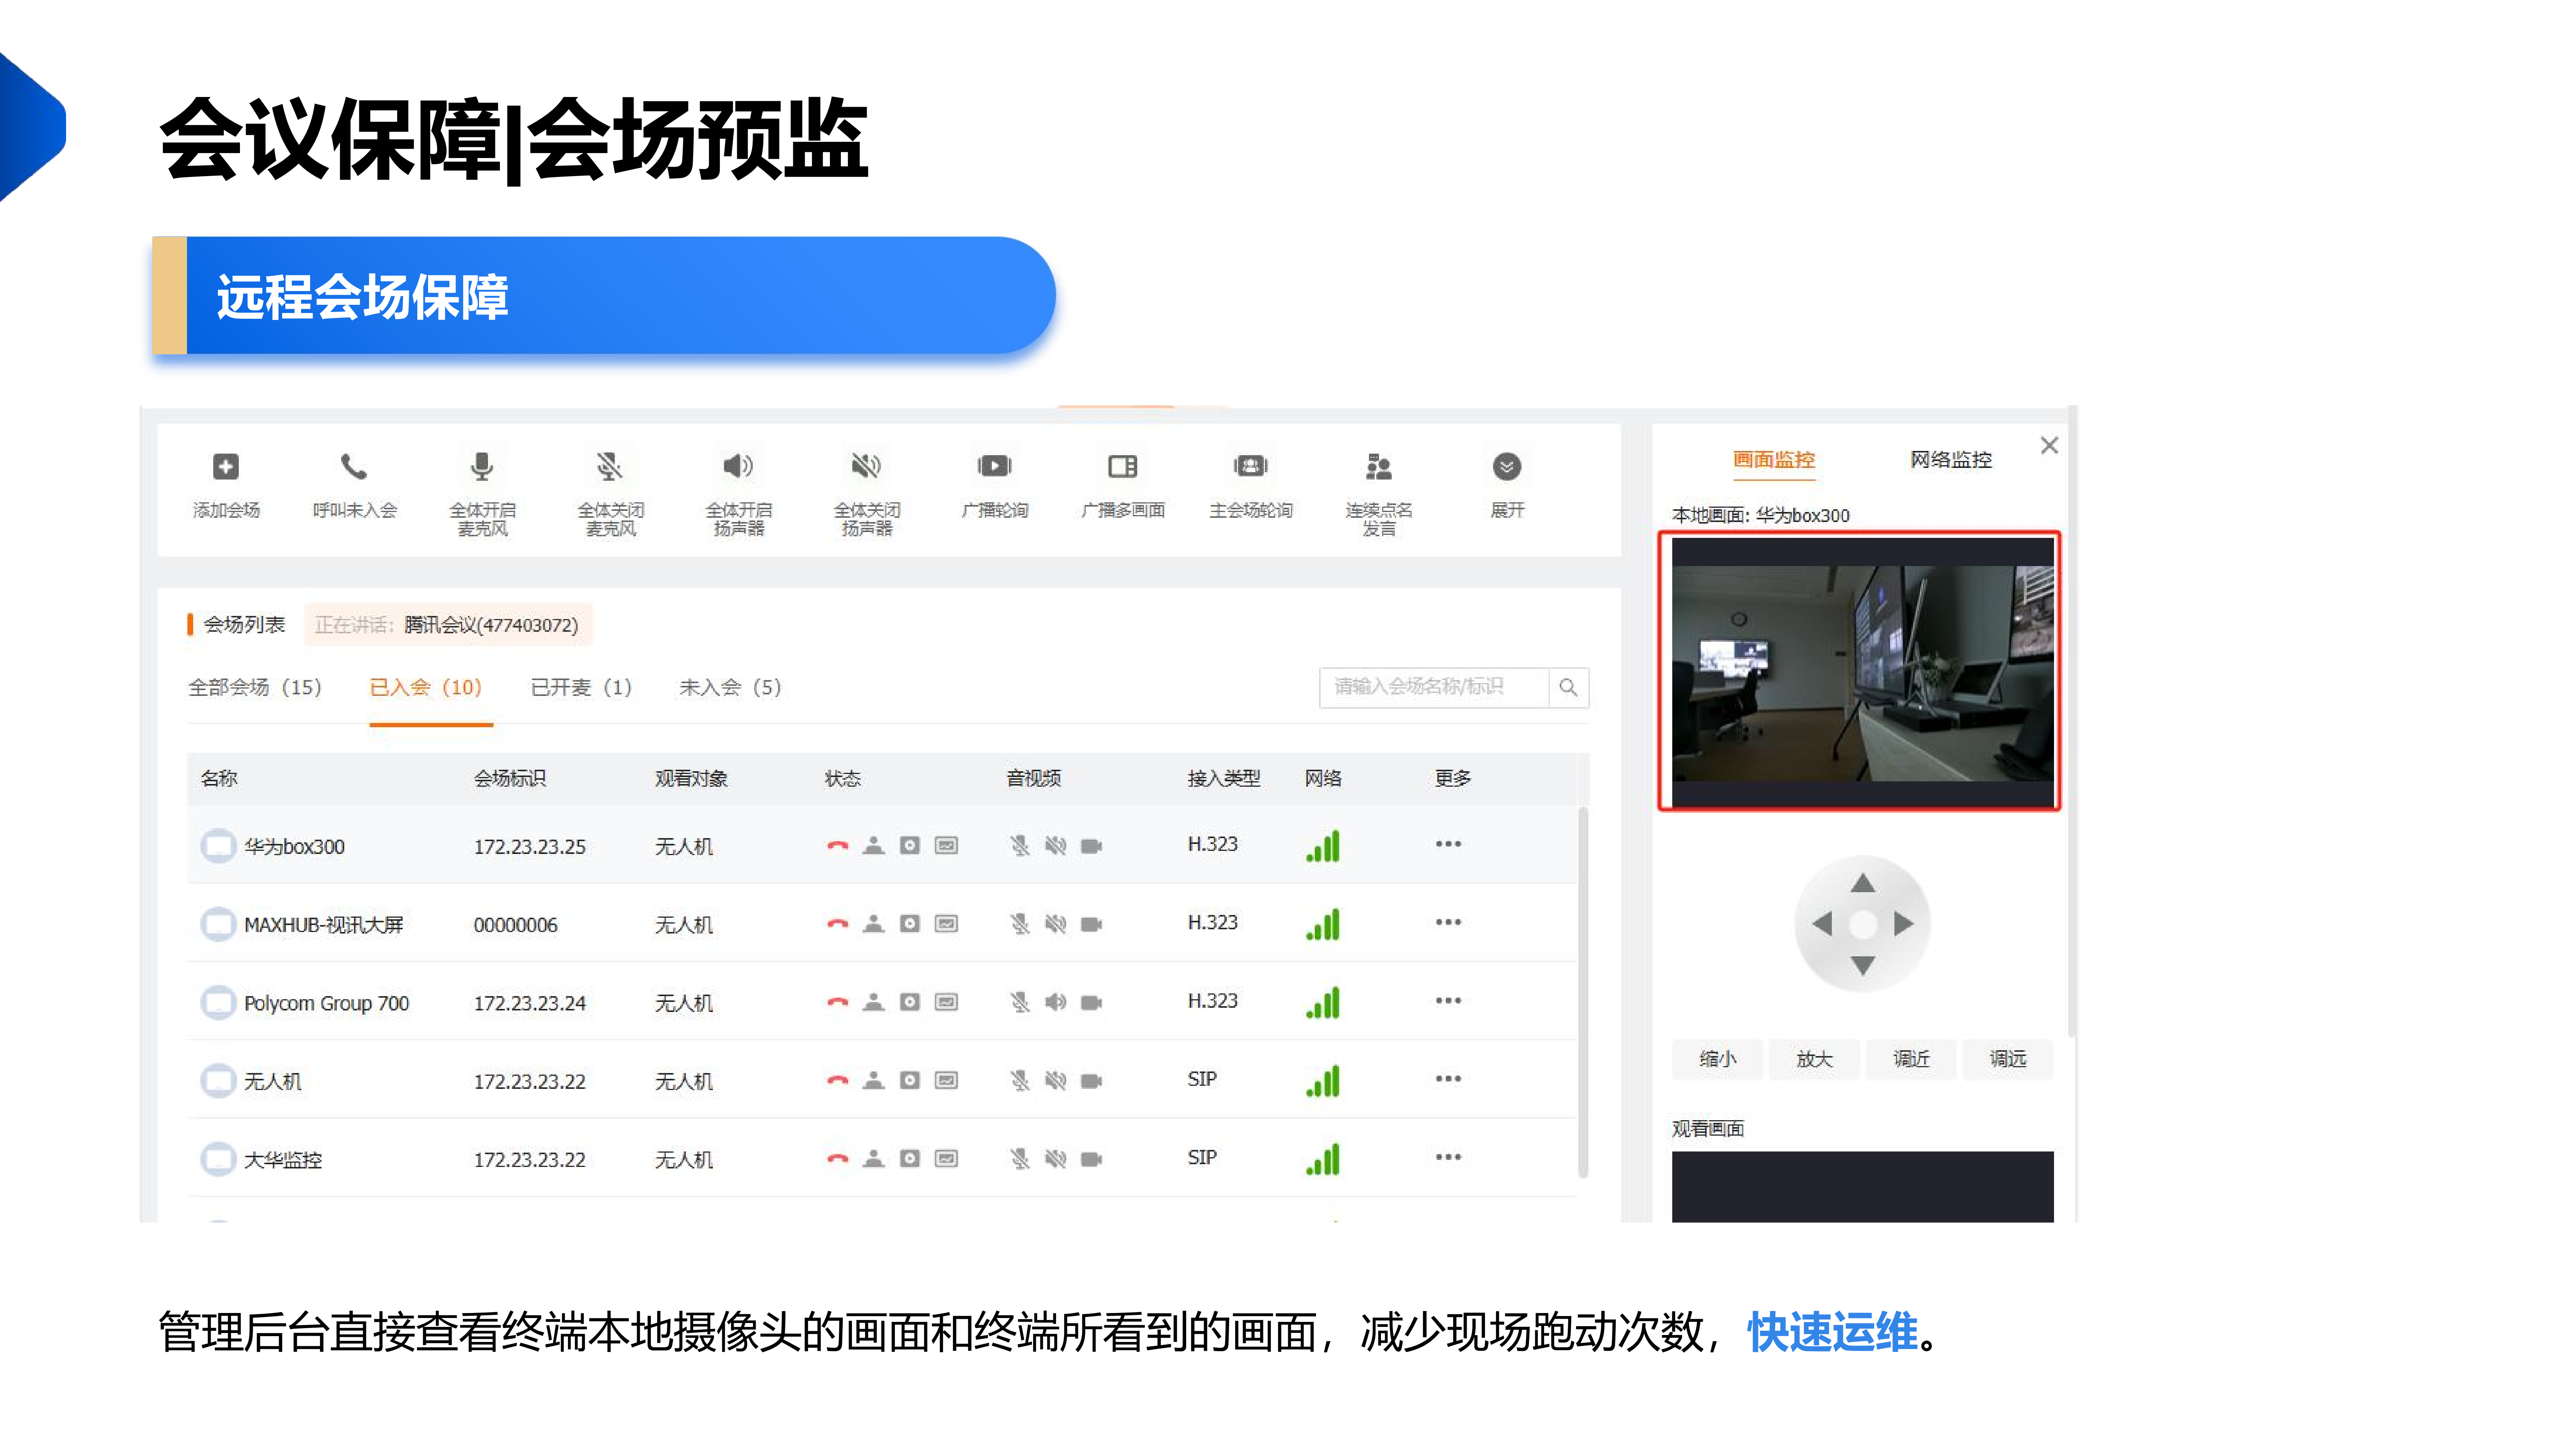Click the 放大 zoom in button
2576x1449 pixels.
coord(1814,1059)
